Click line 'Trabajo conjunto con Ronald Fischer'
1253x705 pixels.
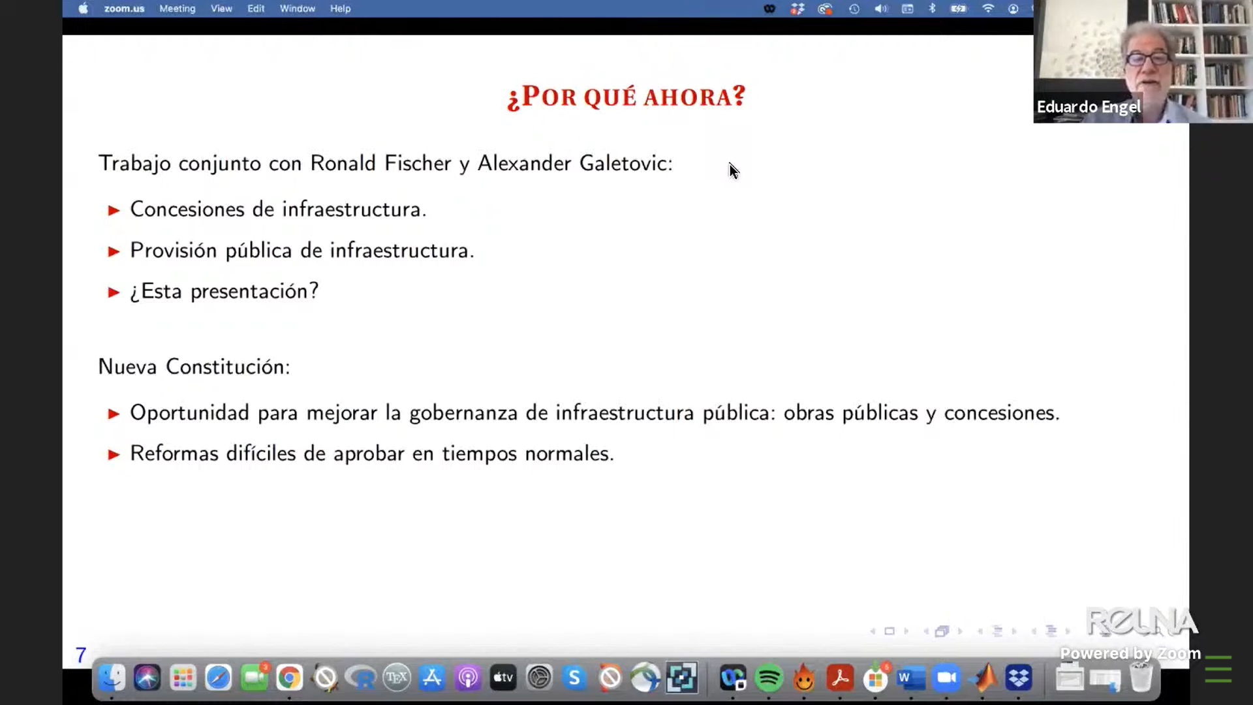coord(385,163)
